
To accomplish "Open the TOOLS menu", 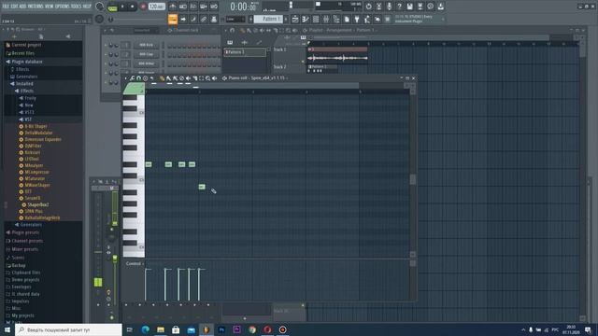I will [76, 7].
